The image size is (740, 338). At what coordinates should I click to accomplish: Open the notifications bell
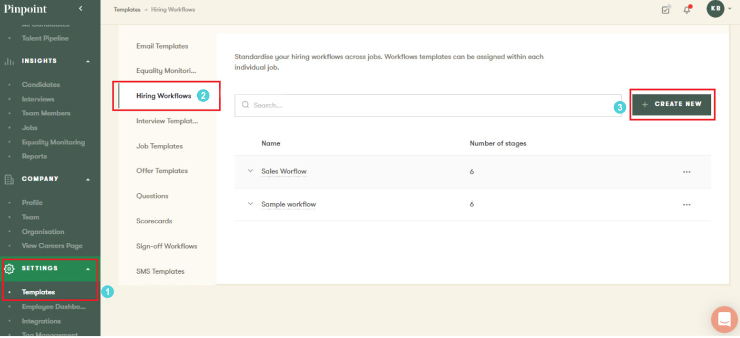[687, 10]
